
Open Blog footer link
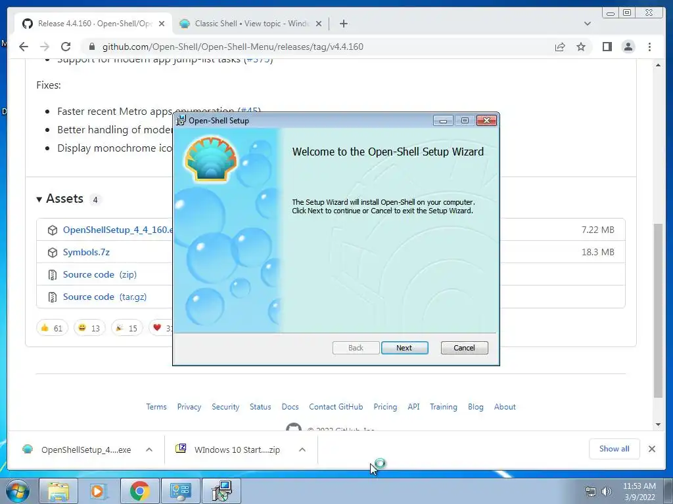pos(476,407)
